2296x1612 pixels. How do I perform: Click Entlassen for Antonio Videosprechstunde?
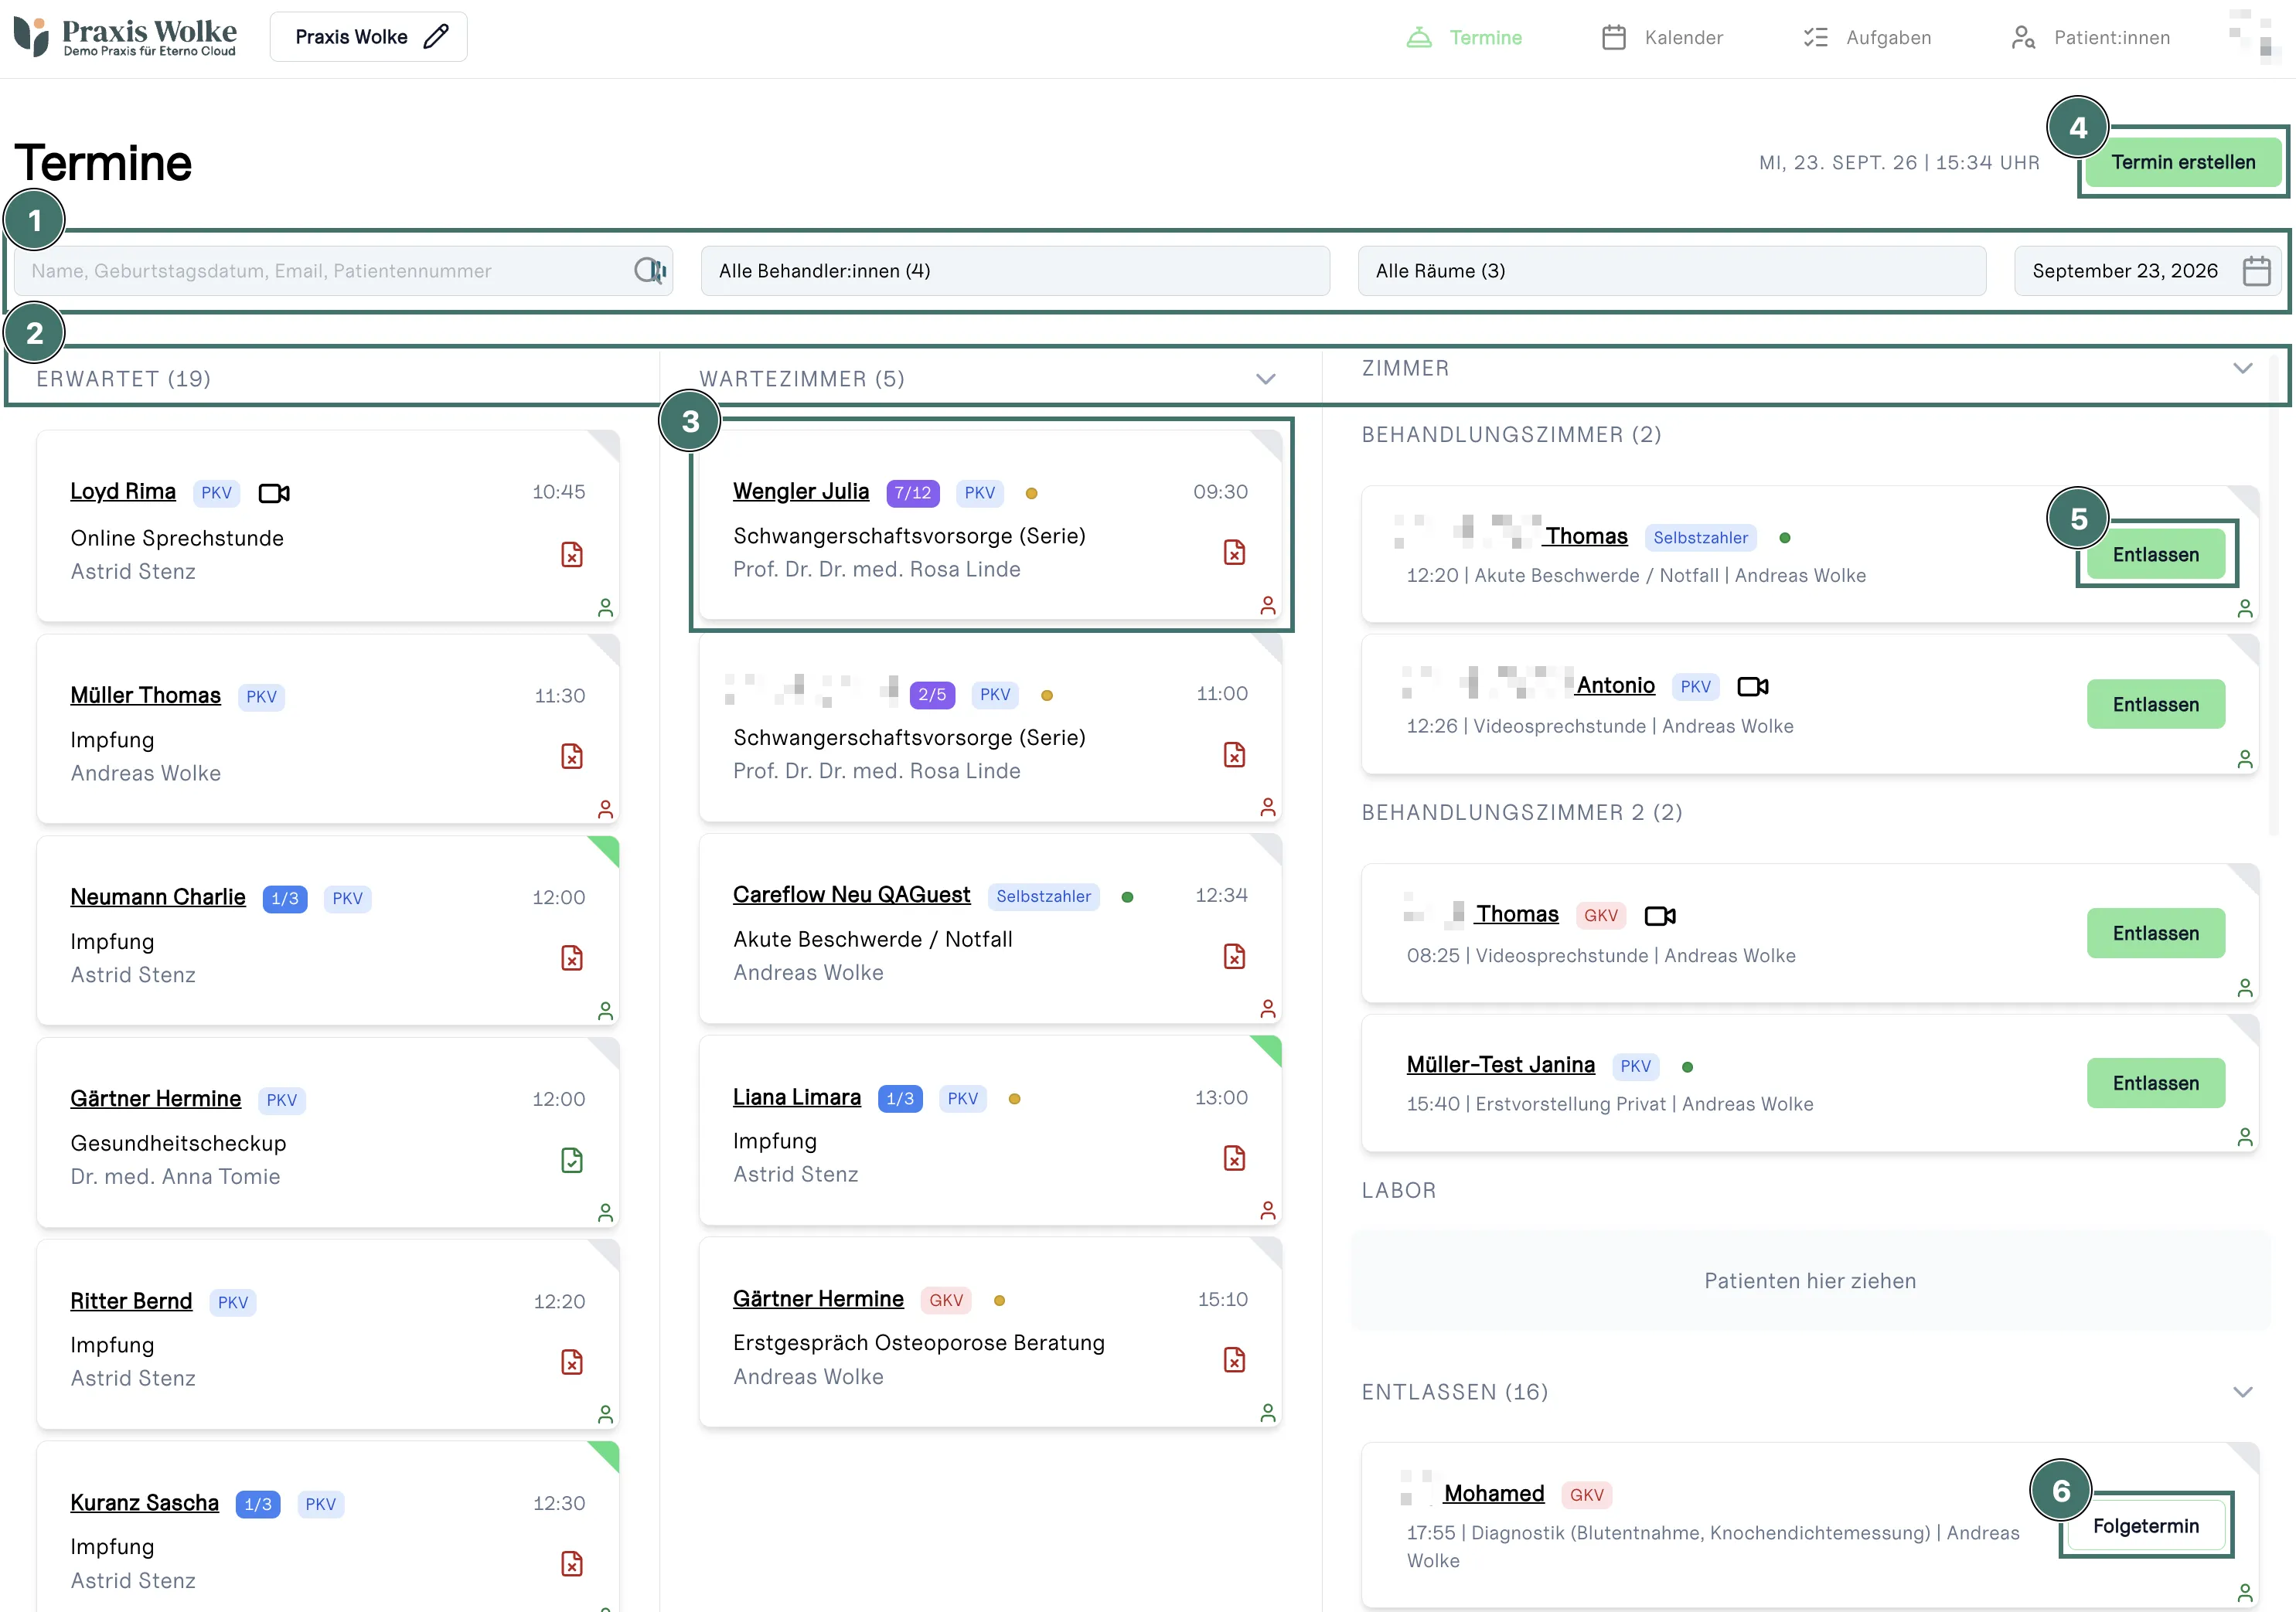coord(2156,705)
